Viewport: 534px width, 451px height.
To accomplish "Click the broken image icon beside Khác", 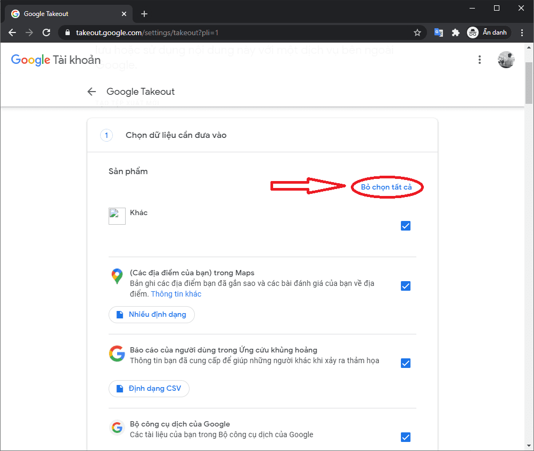I will click(x=117, y=216).
